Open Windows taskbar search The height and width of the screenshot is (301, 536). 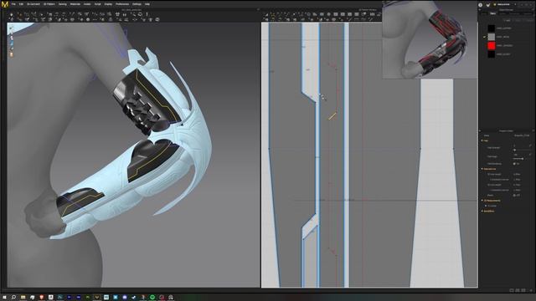point(13,298)
